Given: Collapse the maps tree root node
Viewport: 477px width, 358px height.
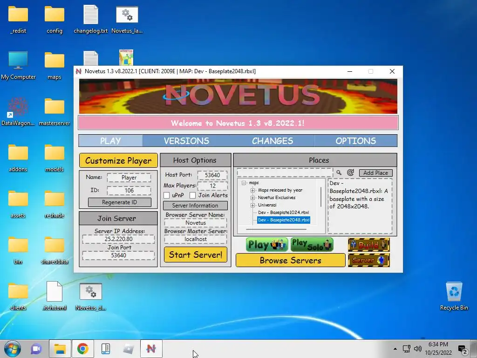Looking at the screenshot, I should click(x=244, y=183).
